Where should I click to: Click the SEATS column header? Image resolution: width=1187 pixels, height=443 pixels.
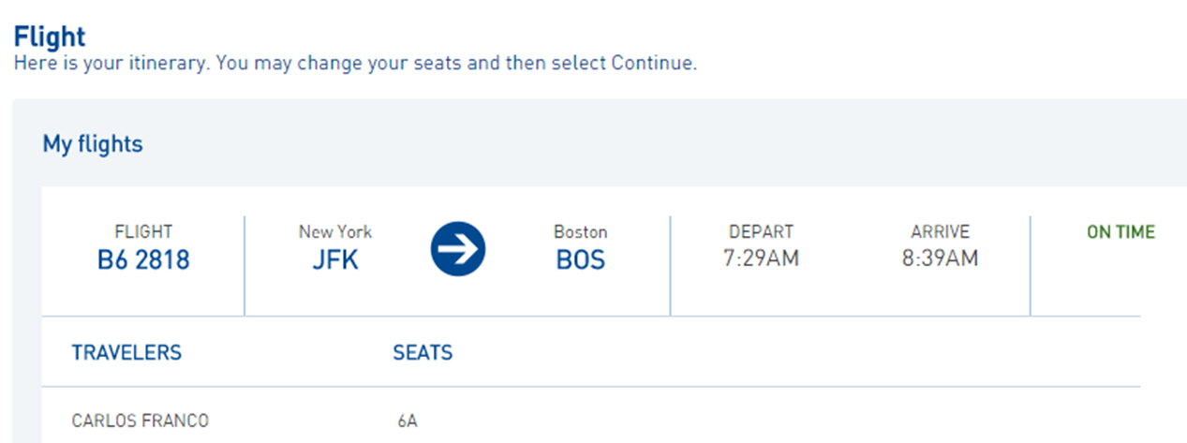point(423,353)
